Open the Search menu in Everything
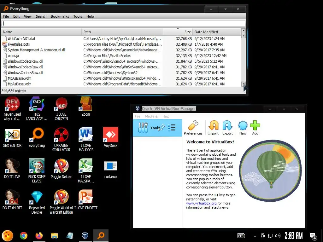 click(41, 16)
